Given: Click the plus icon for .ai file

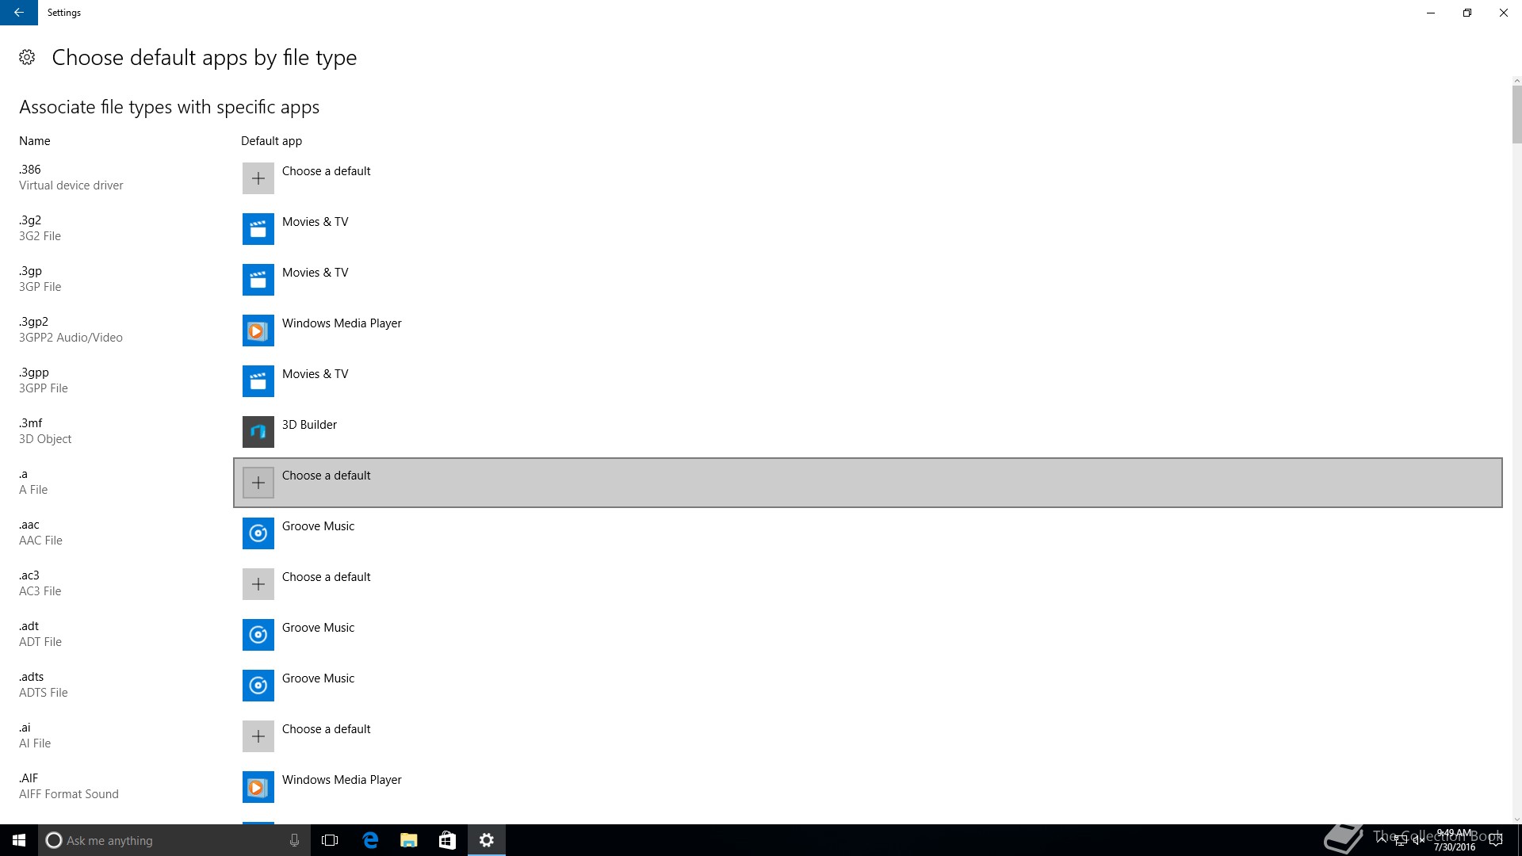Looking at the screenshot, I should tap(258, 736).
